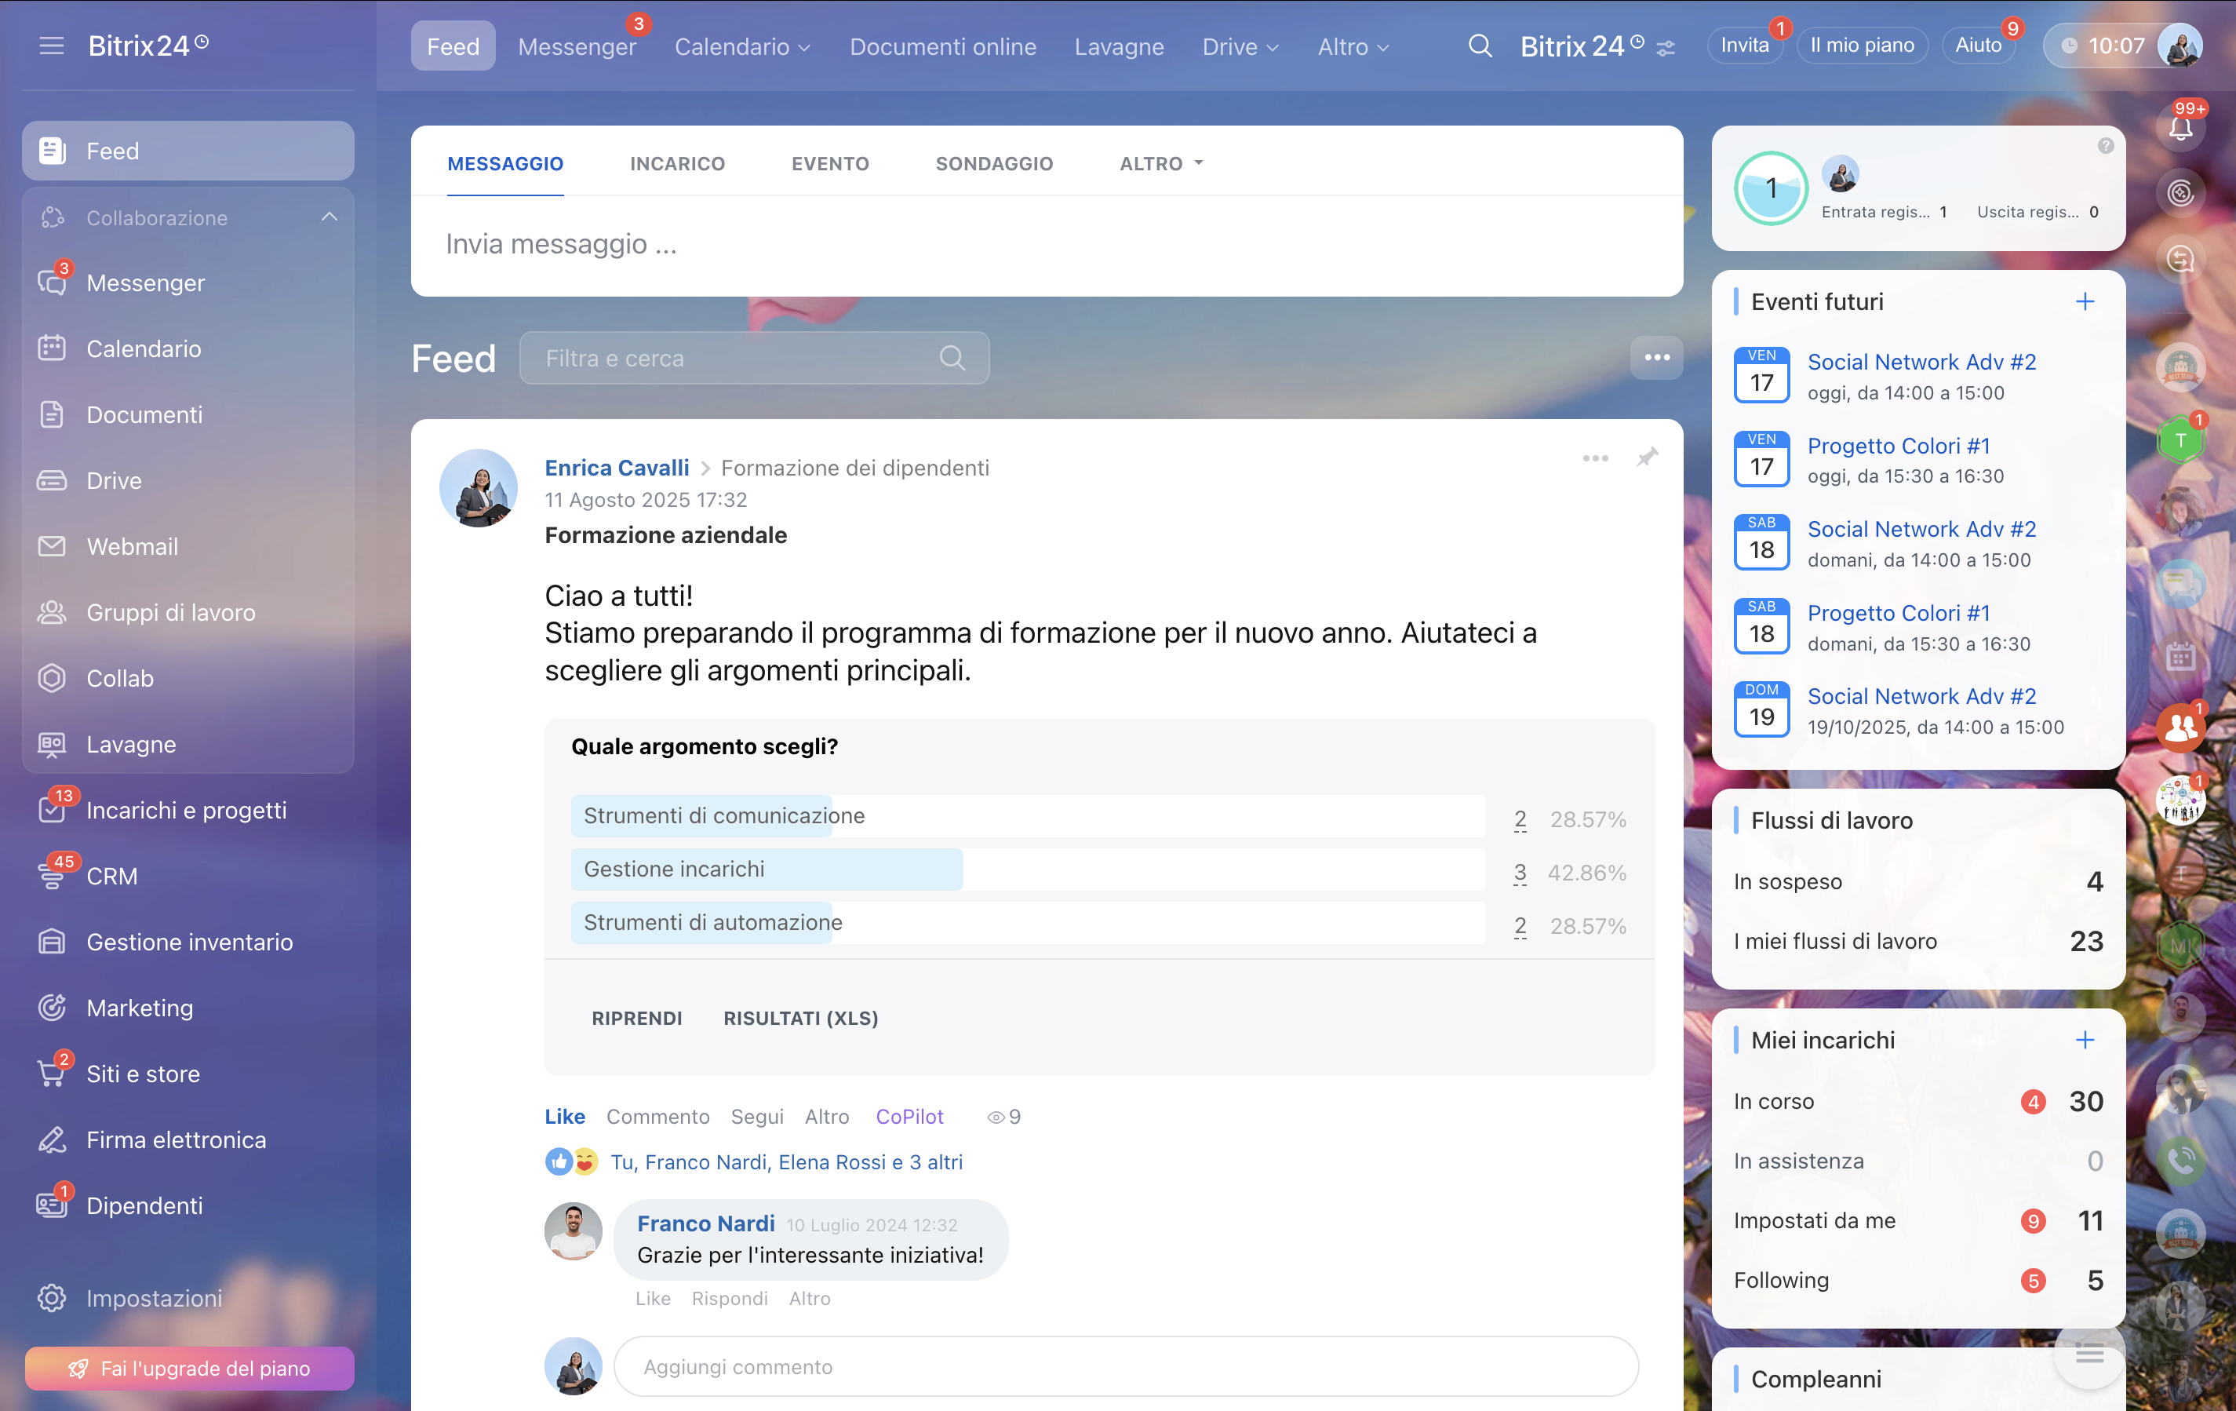The height and width of the screenshot is (1411, 2236).
Task: Collapse the Collaborazione section
Action: [x=329, y=217]
